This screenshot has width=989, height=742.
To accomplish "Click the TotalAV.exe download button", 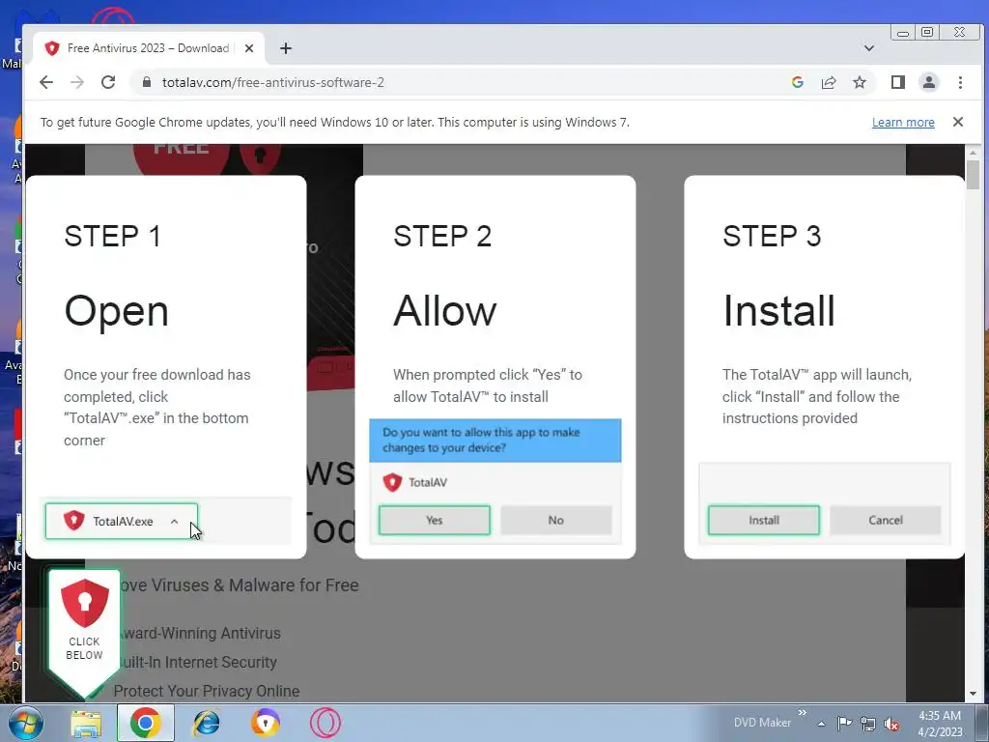I will pyautogui.click(x=121, y=521).
